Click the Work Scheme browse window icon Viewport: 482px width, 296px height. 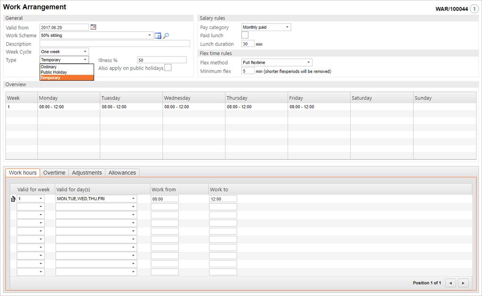pyautogui.click(x=158, y=36)
